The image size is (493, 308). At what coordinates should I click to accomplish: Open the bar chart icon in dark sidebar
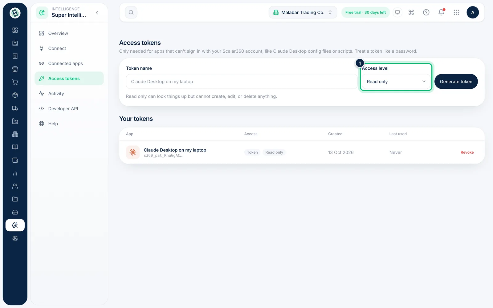[15, 173]
